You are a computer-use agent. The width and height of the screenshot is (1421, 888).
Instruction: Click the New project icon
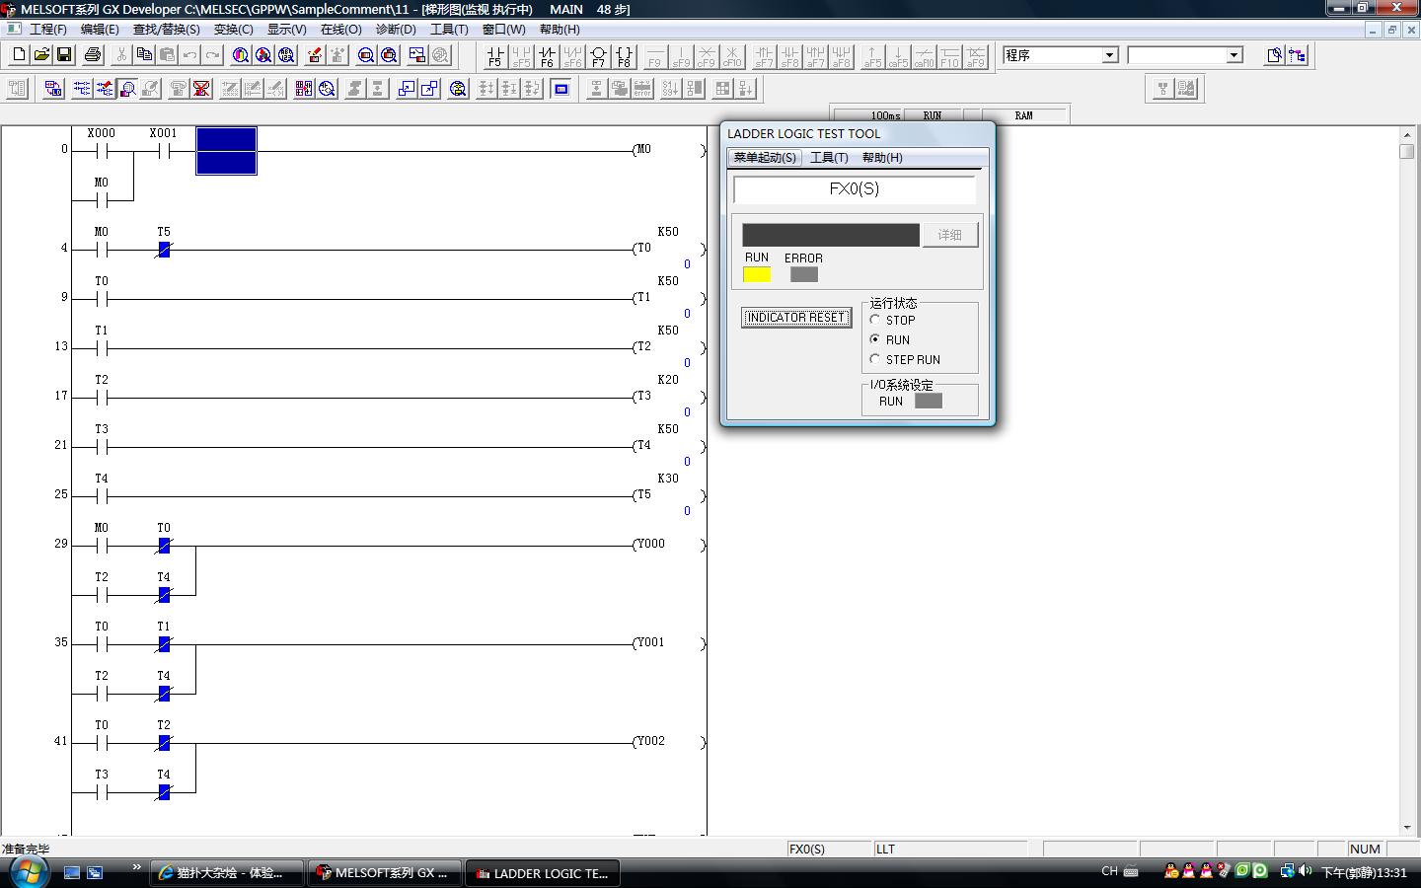pyautogui.click(x=19, y=55)
